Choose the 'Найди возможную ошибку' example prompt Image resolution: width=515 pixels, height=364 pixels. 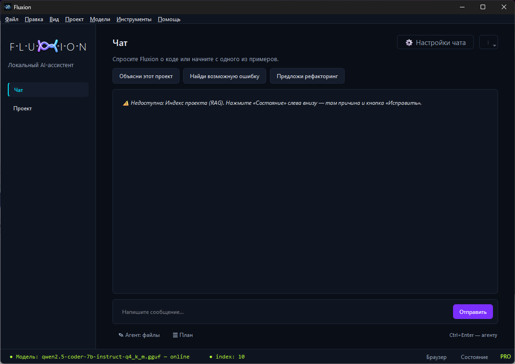click(224, 76)
